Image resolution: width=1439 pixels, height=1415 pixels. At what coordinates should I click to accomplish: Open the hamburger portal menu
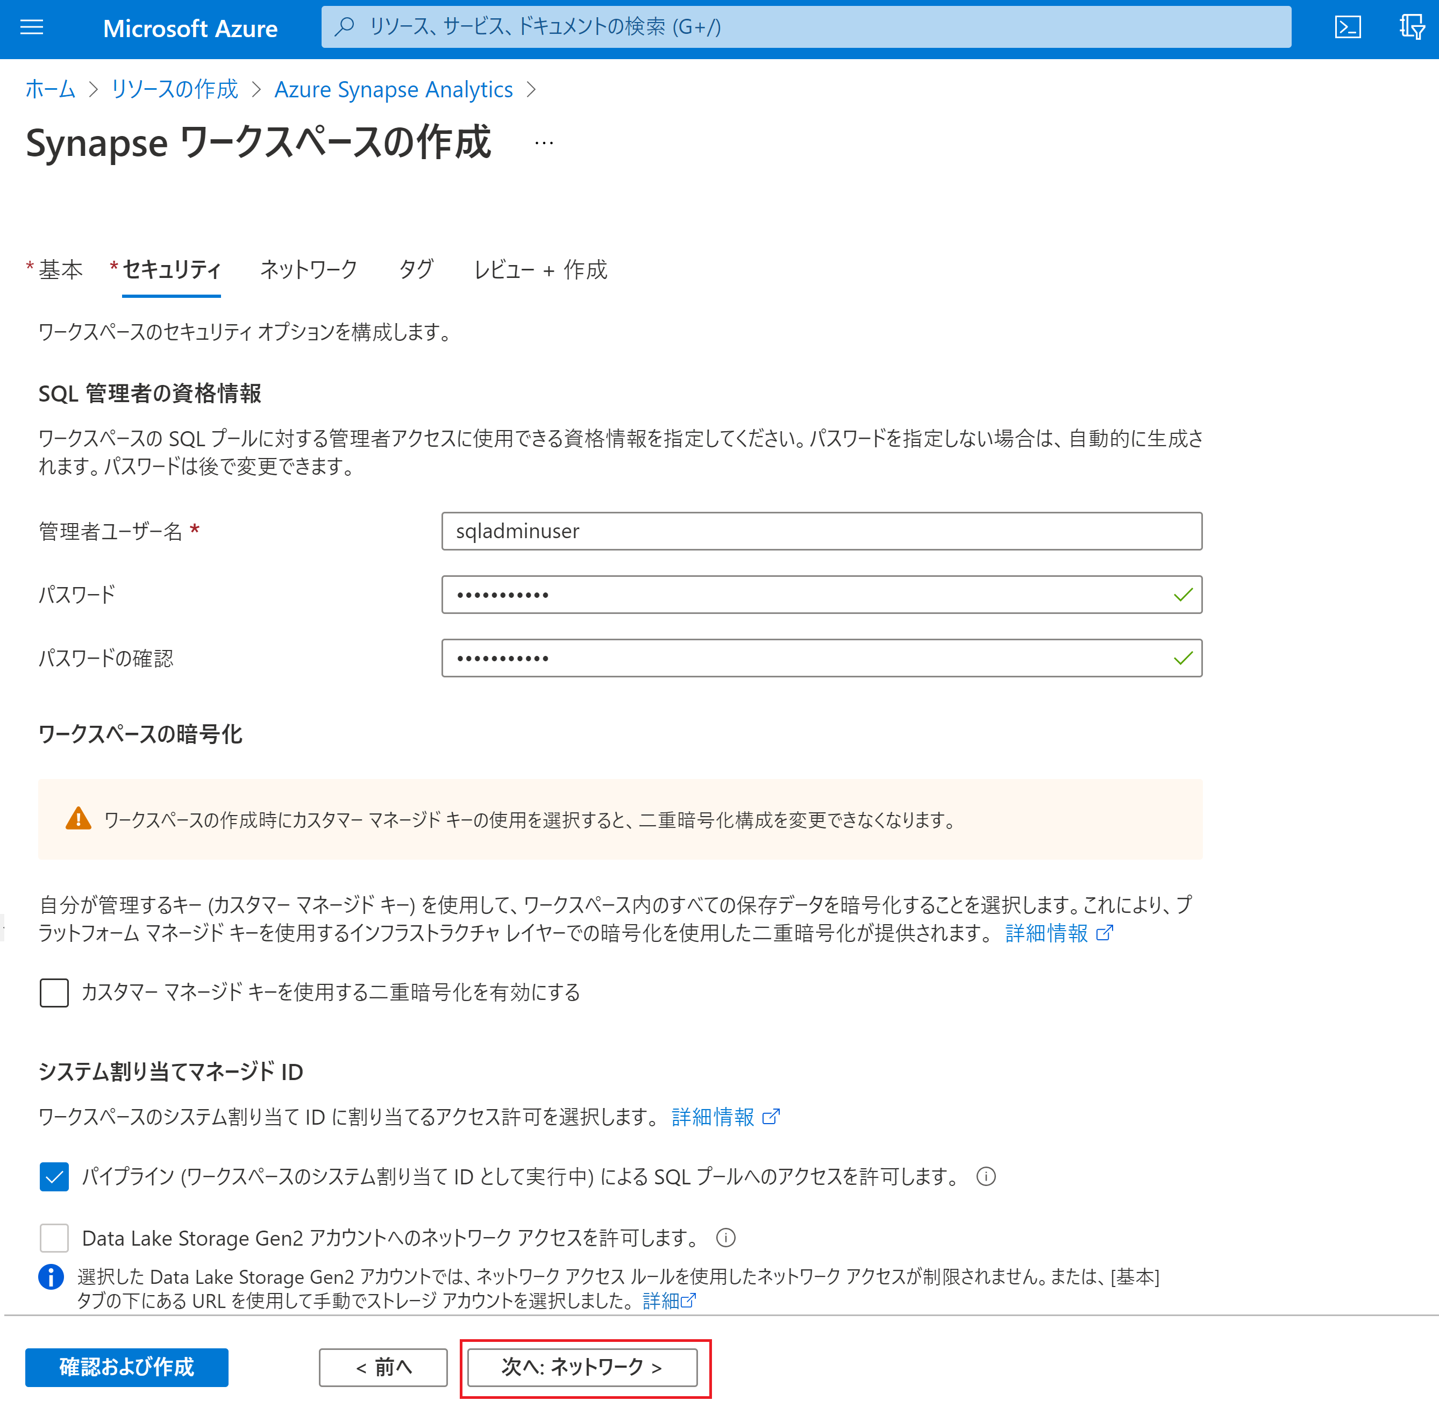pos(31,28)
